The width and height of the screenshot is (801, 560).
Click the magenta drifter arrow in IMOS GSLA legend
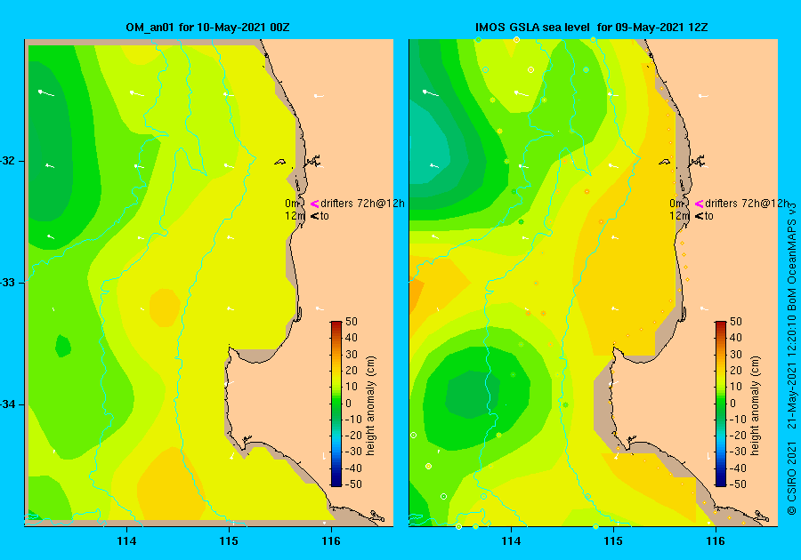(x=699, y=204)
